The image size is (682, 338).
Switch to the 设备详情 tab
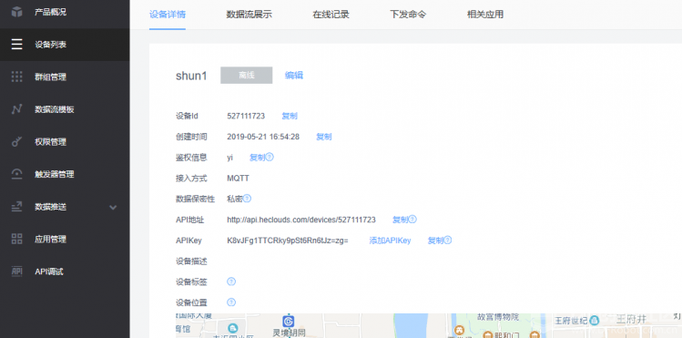(168, 15)
